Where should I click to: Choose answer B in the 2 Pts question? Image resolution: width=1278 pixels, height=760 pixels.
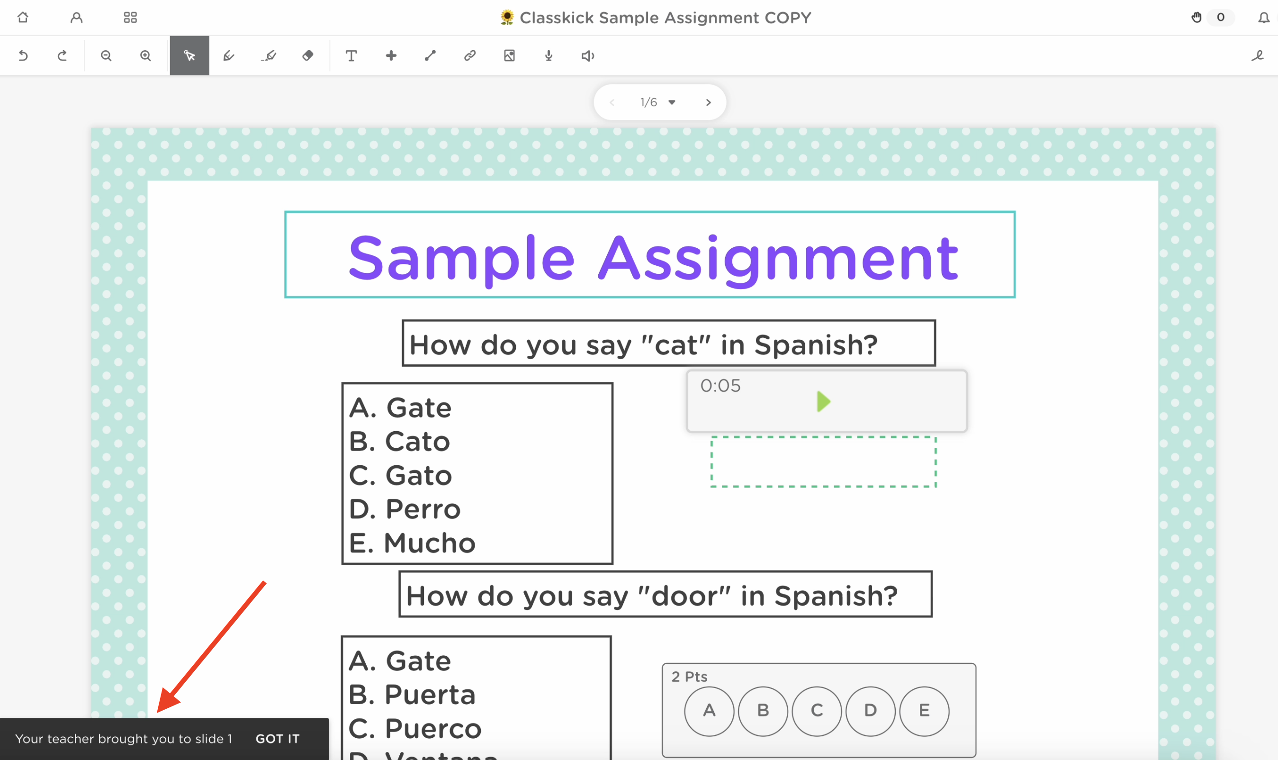tap(763, 711)
